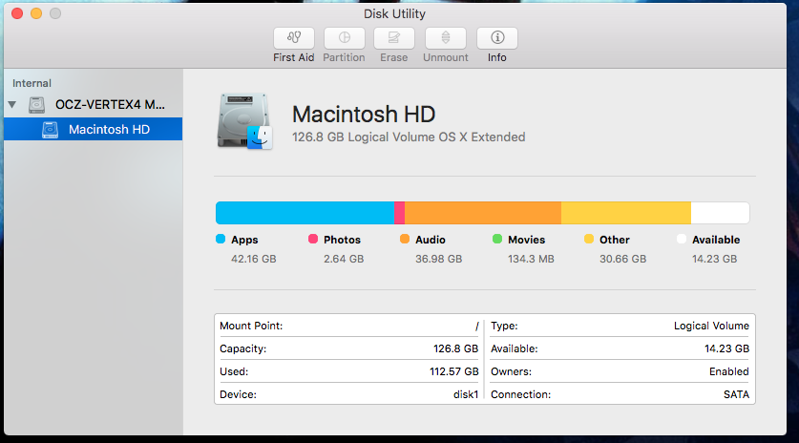Click the blue Apps segment of usage bar
Screen dimensions: 799x443
[305, 213]
